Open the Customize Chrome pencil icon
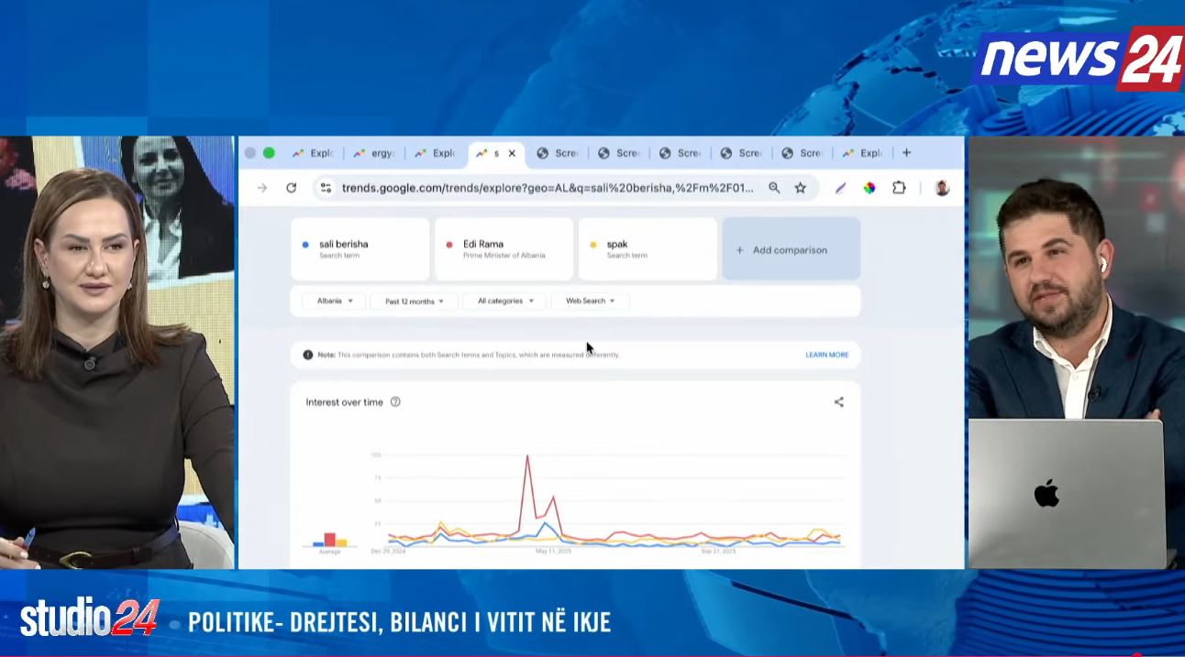The image size is (1185, 657). coord(840,187)
